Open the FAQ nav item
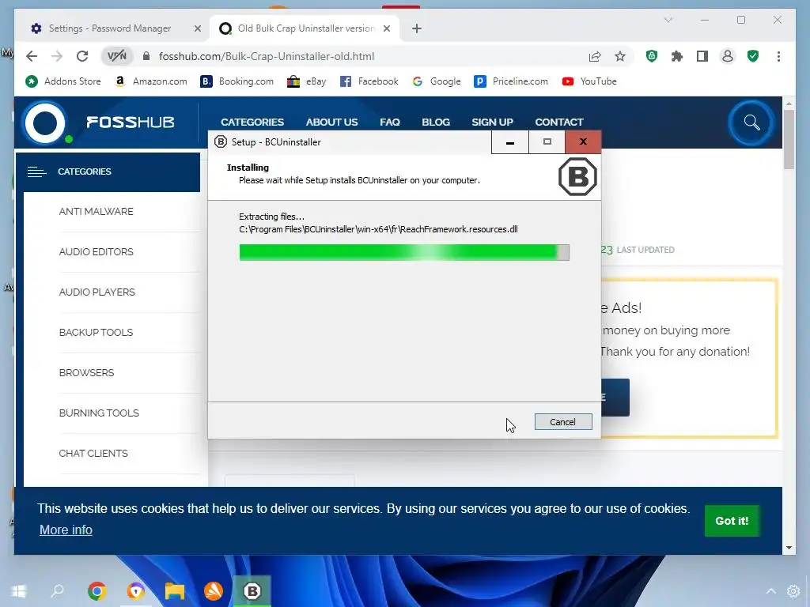 [390, 123]
